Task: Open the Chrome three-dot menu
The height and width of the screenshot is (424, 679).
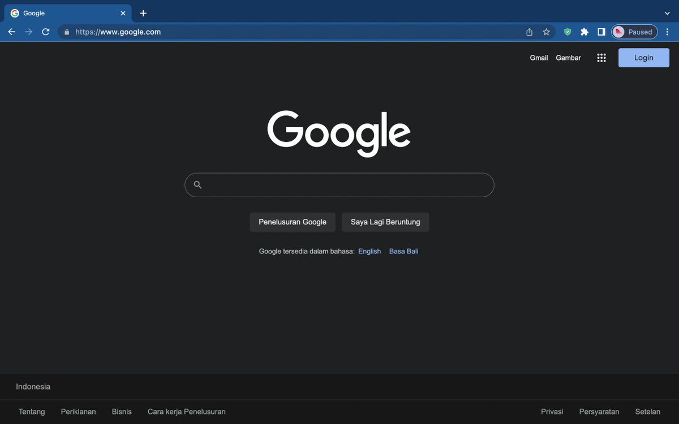Action: click(667, 32)
